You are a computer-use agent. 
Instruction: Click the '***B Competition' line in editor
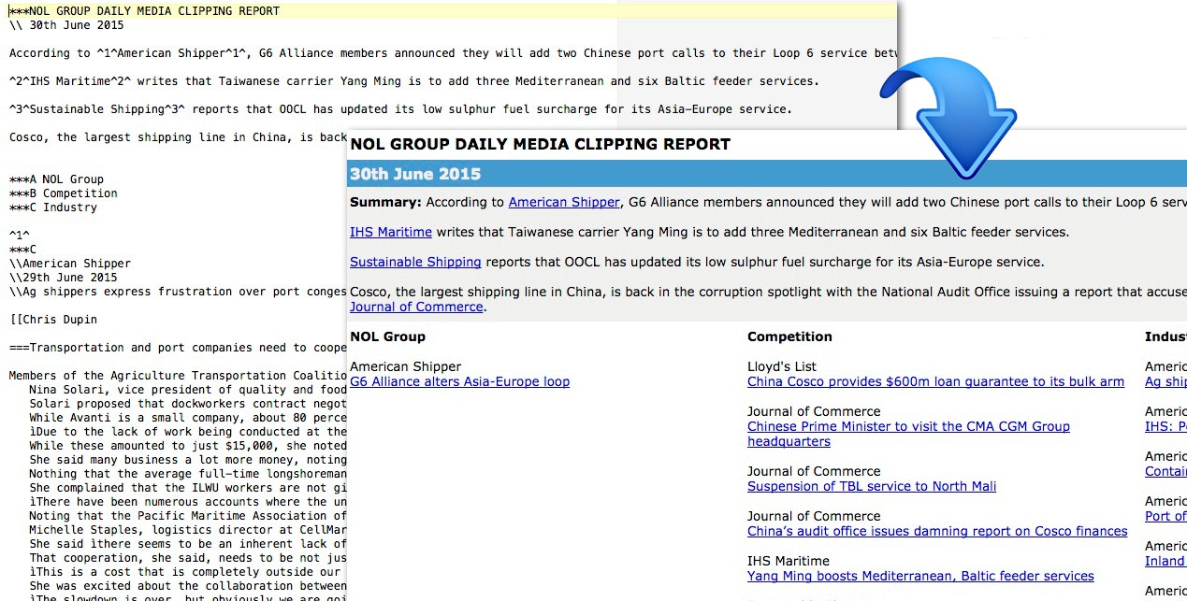(63, 193)
